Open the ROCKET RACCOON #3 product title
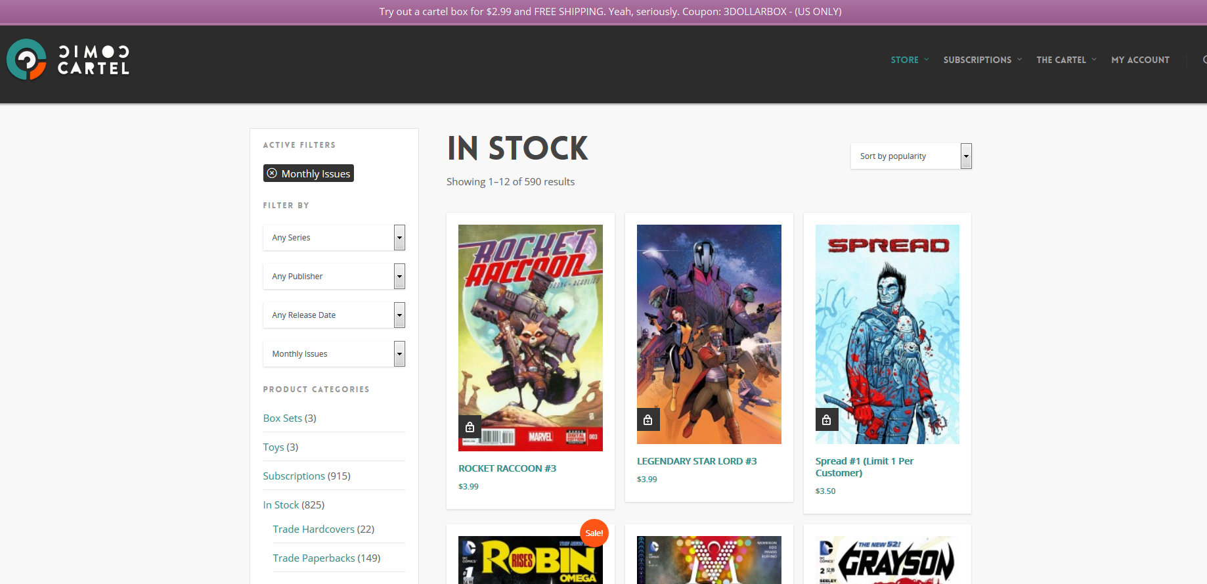The width and height of the screenshot is (1207, 584). 507,468
